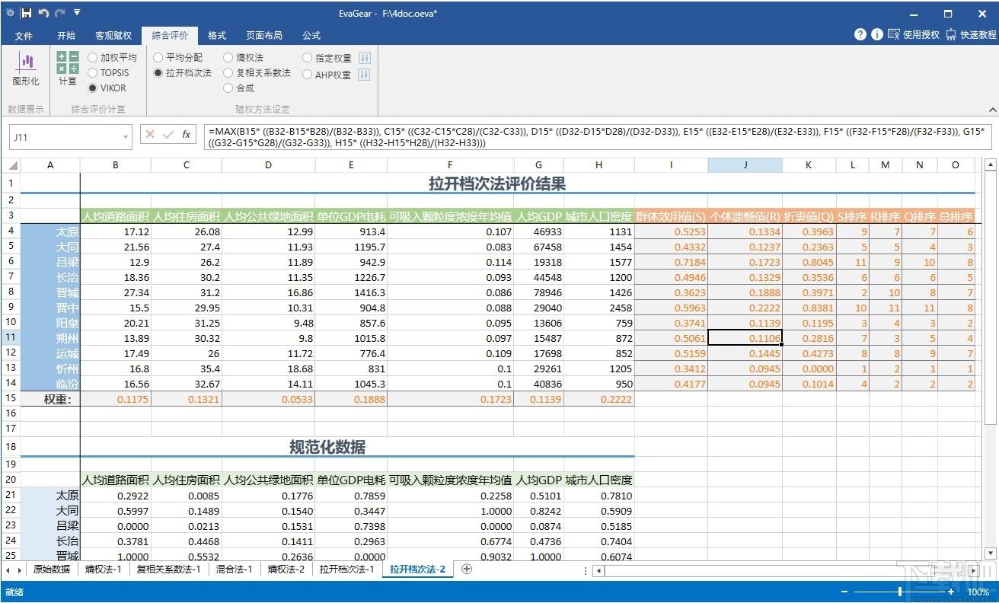Click the zoom slider handle in status bar

pyautogui.click(x=901, y=592)
